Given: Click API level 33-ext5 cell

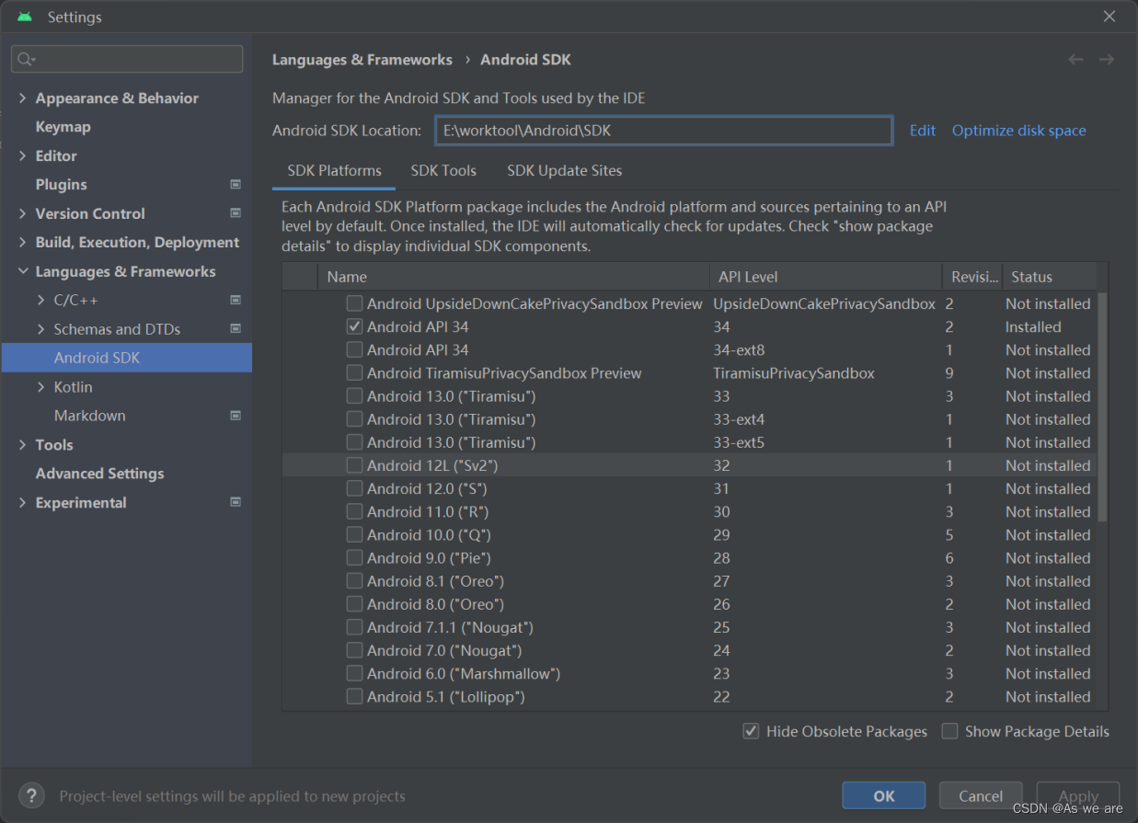Looking at the screenshot, I should (x=739, y=442).
